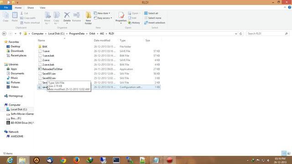The image size is (292, 164).
Task: Click the New folder icon
Action: pos(88,18)
